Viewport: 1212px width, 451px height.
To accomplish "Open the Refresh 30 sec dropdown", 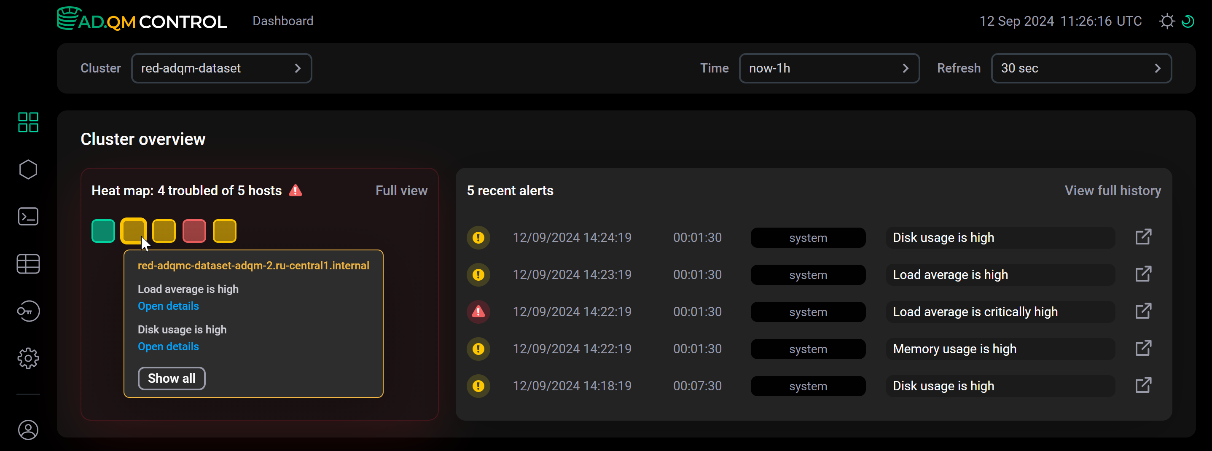I will click(x=1081, y=68).
